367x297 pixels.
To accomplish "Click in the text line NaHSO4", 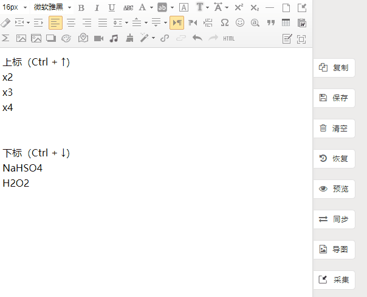I will pos(22,168).
